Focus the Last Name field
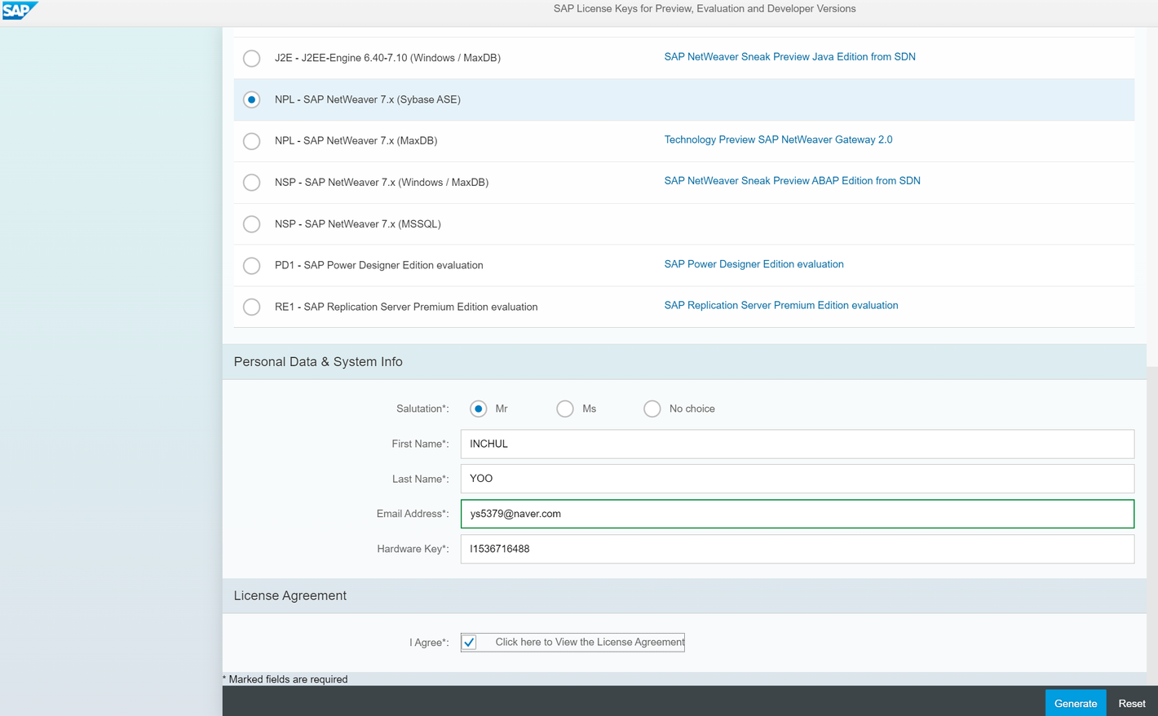The width and height of the screenshot is (1158, 716). pos(798,479)
